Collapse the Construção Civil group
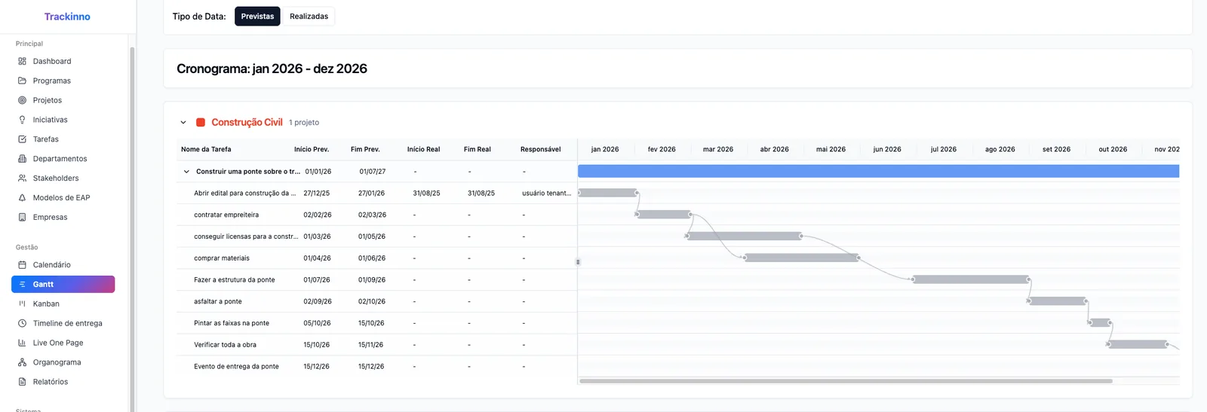 183,123
